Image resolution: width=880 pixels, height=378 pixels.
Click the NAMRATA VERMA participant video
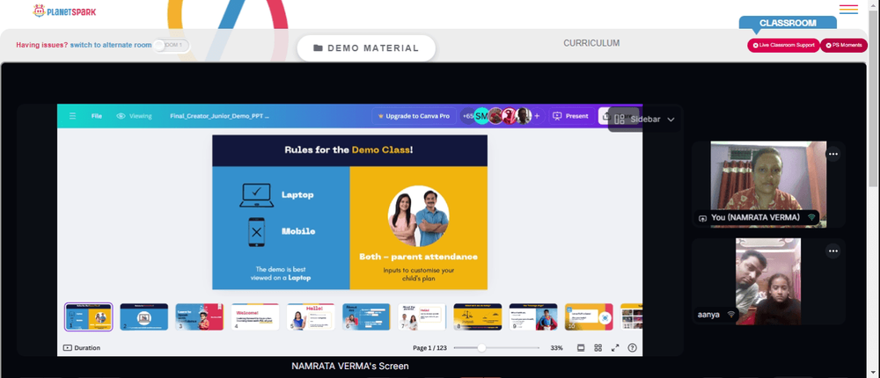(768, 184)
